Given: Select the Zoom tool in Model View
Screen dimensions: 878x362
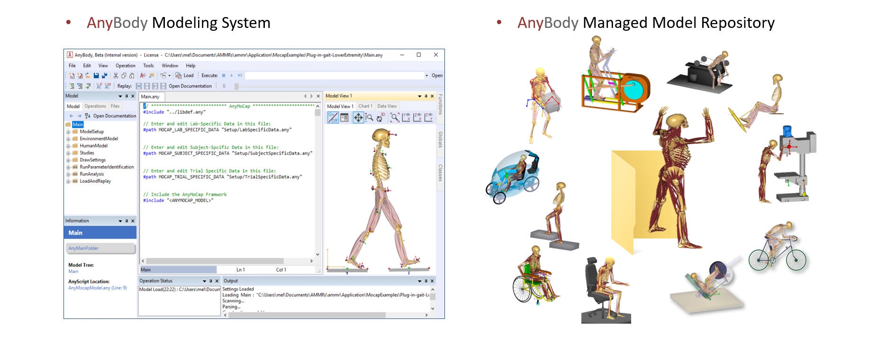Looking at the screenshot, I should click(x=369, y=117).
